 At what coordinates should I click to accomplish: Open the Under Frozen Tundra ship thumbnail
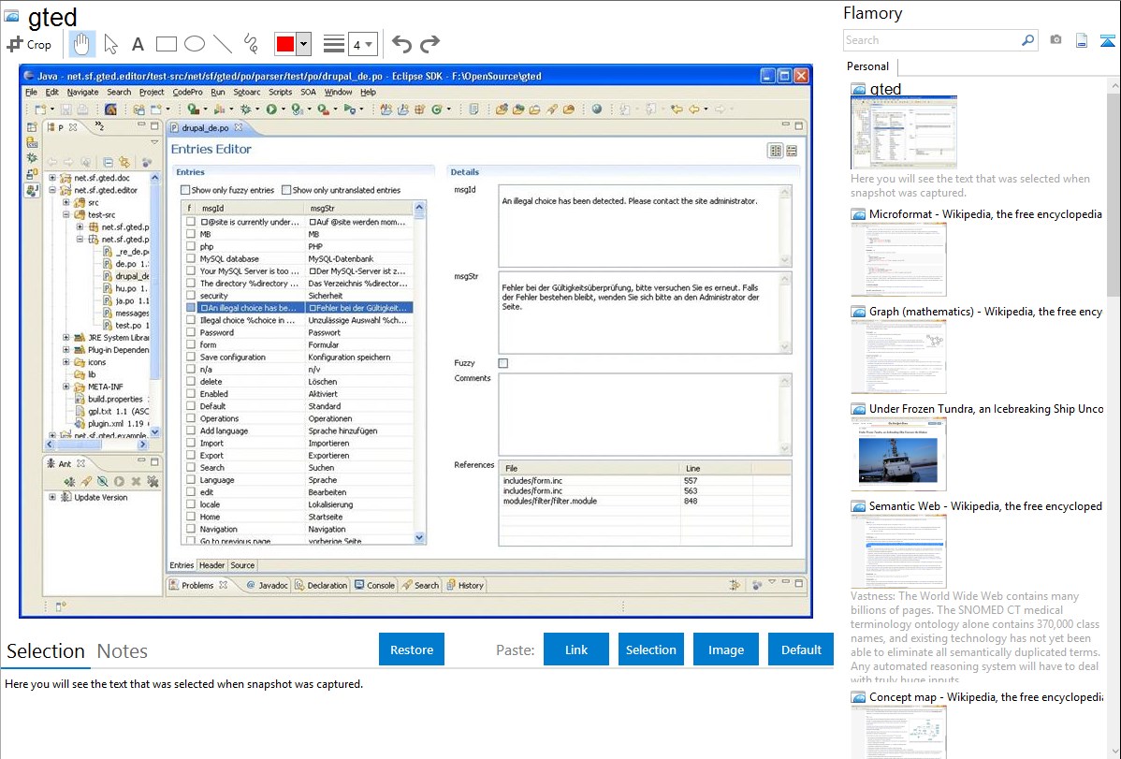tap(898, 453)
